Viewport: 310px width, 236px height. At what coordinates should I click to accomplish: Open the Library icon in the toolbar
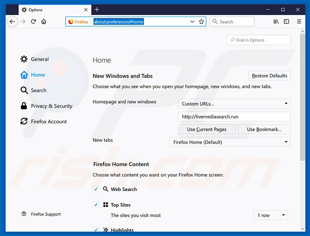[276, 22]
